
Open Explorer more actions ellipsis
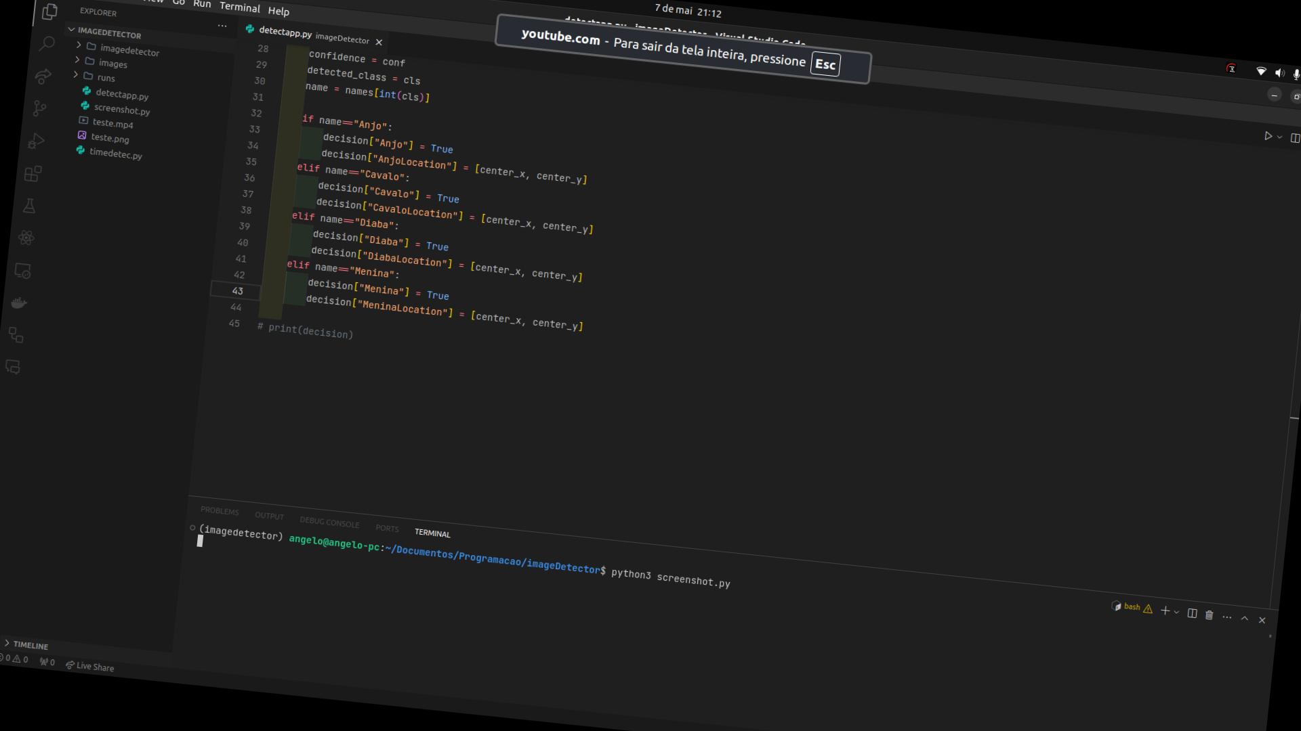(x=222, y=26)
